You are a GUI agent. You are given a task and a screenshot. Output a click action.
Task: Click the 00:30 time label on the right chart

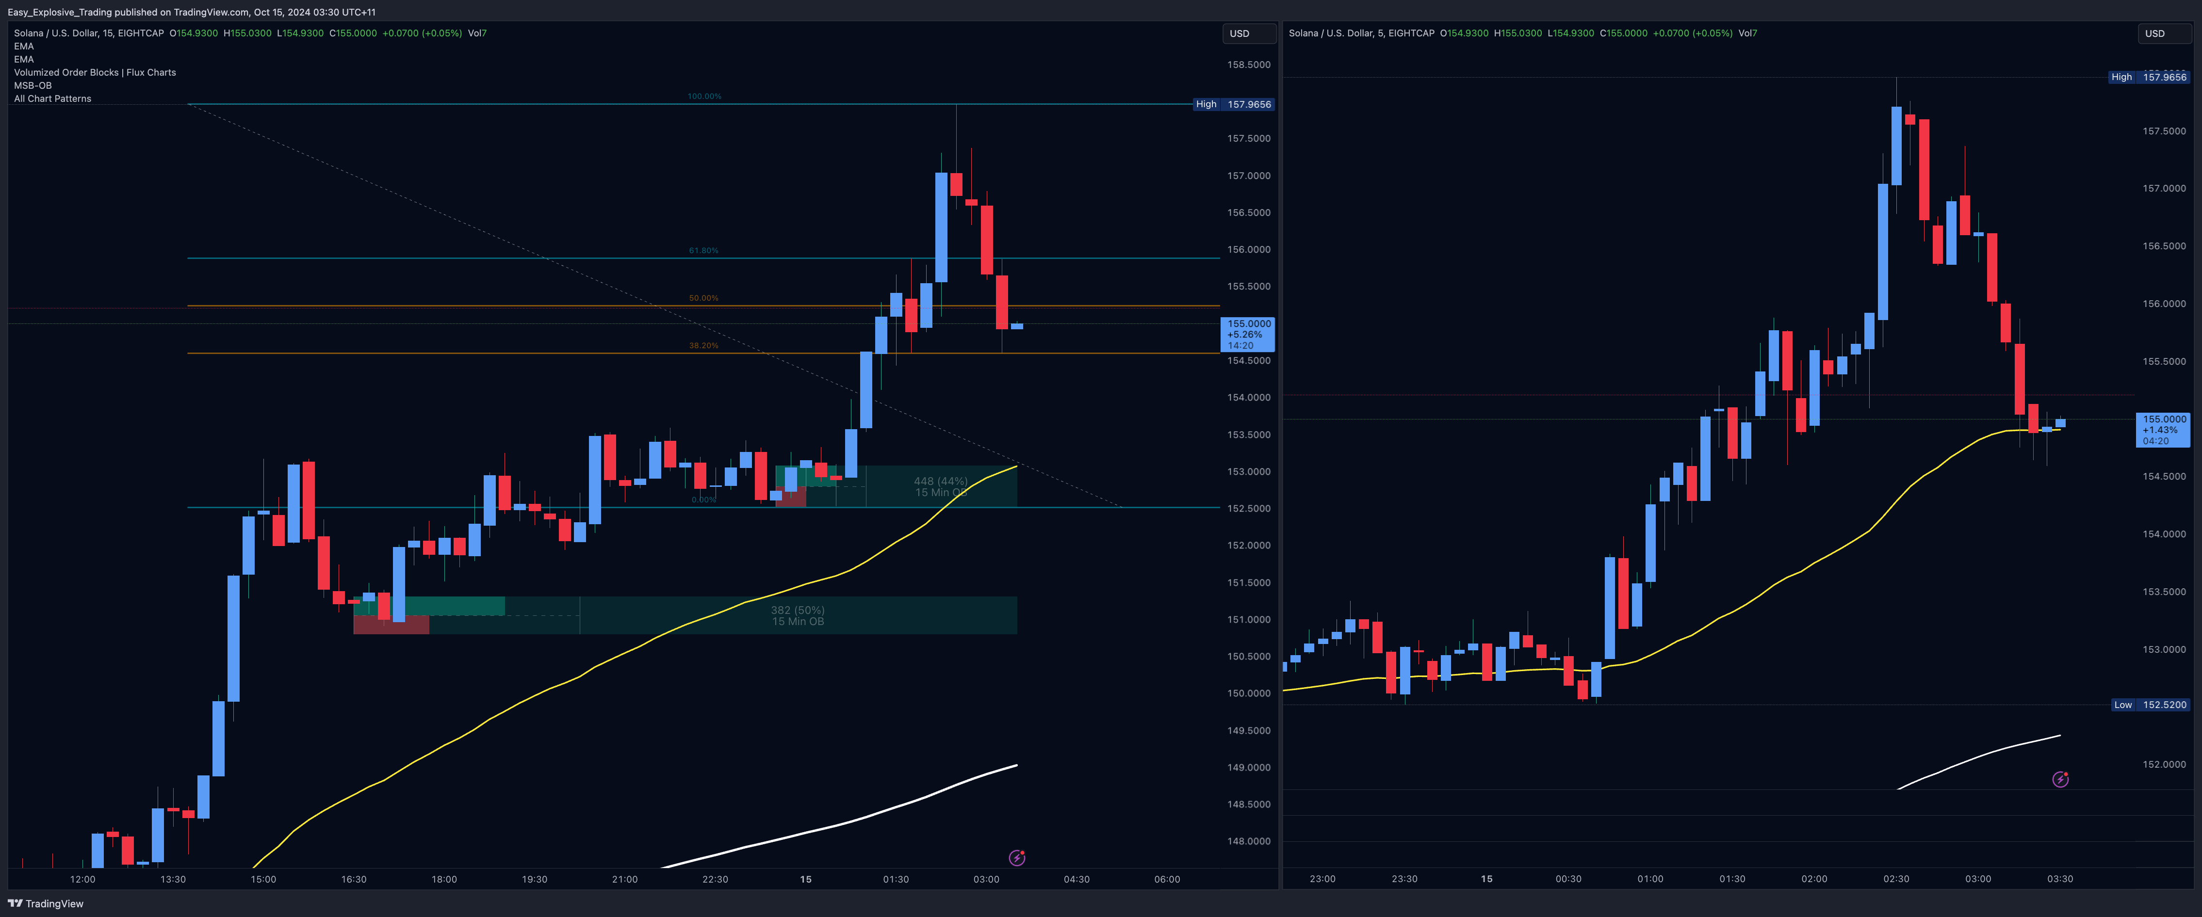coord(1568,879)
